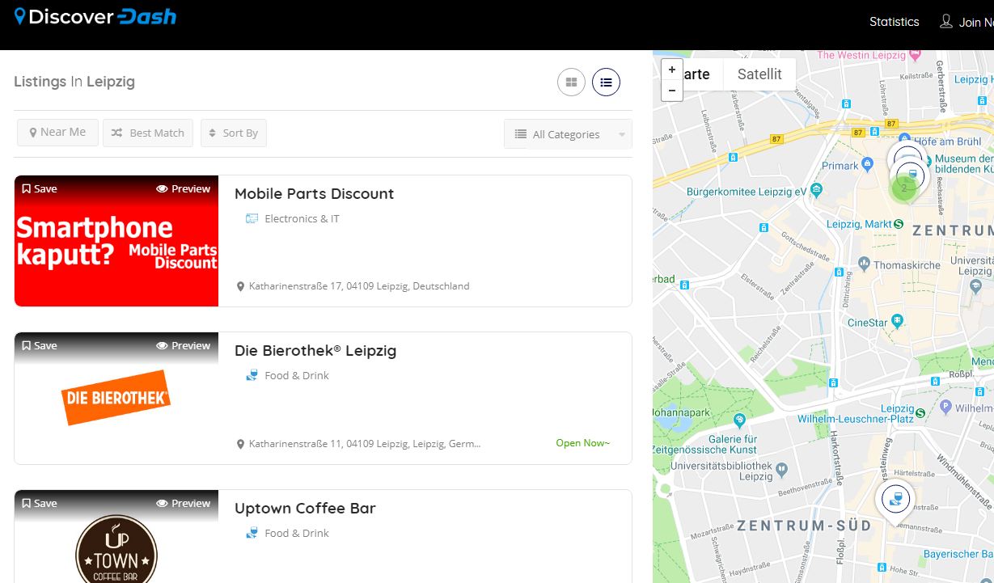Switch to grid view layout
Screen dimensions: 994x583
click(x=571, y=82)
